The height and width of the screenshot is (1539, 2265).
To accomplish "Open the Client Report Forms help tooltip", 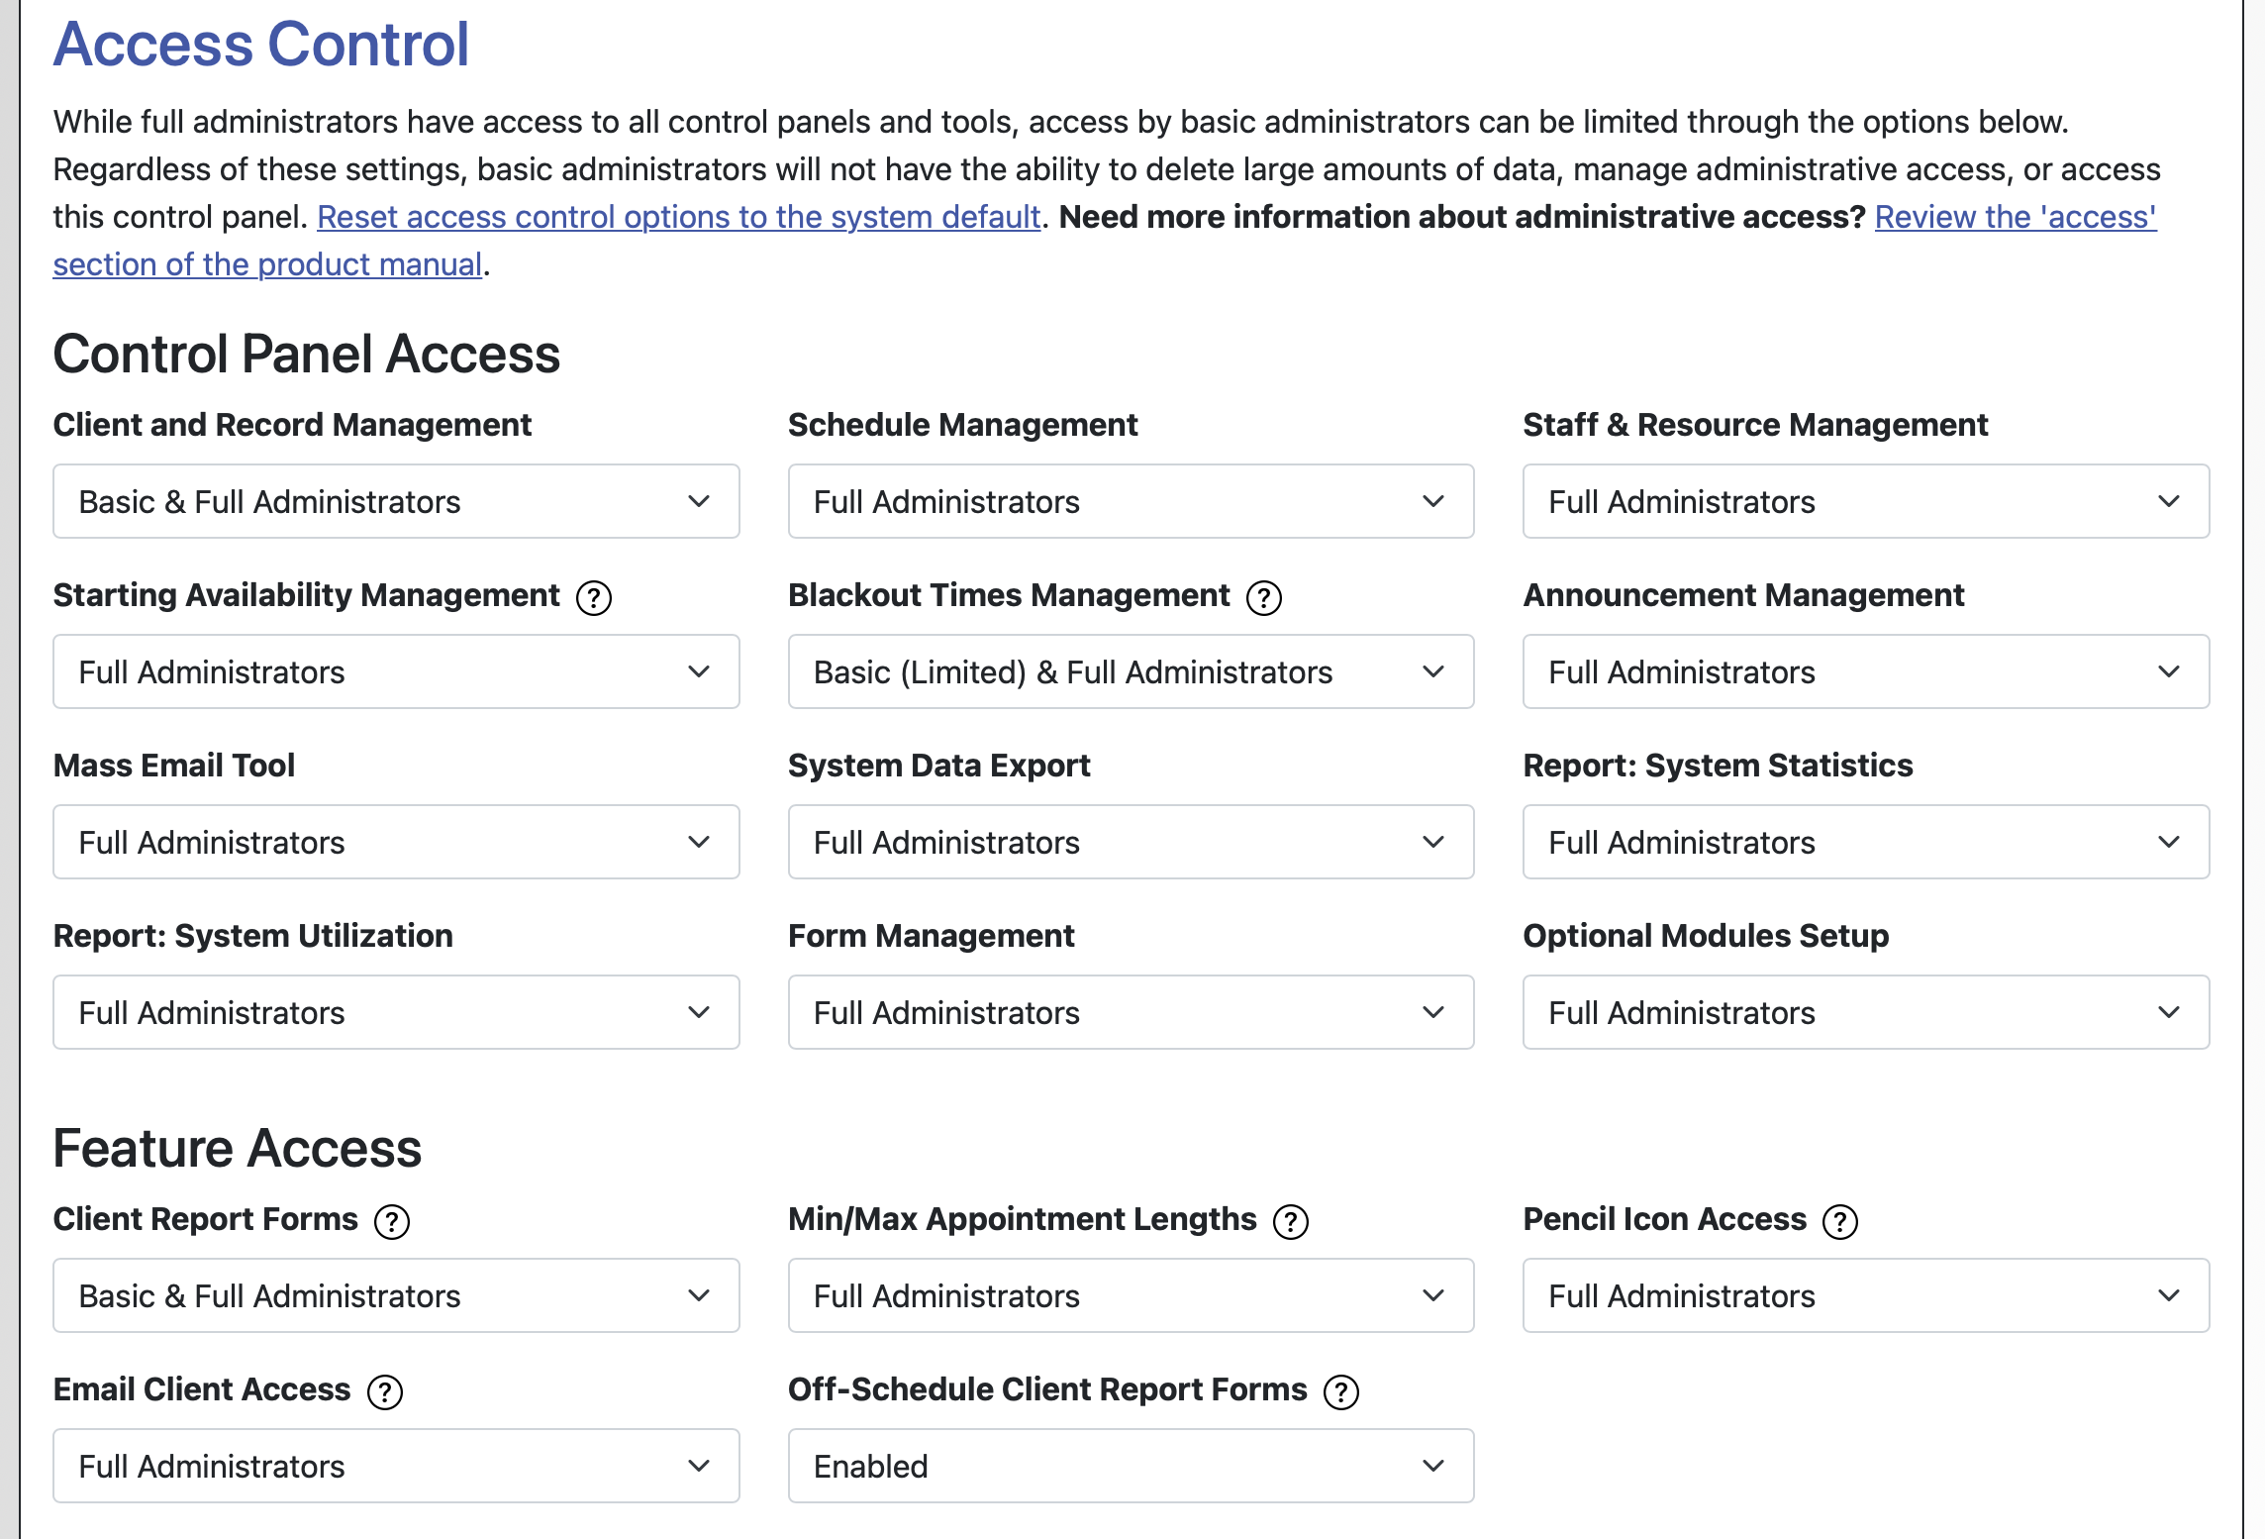I will [x=392, y=1221].
